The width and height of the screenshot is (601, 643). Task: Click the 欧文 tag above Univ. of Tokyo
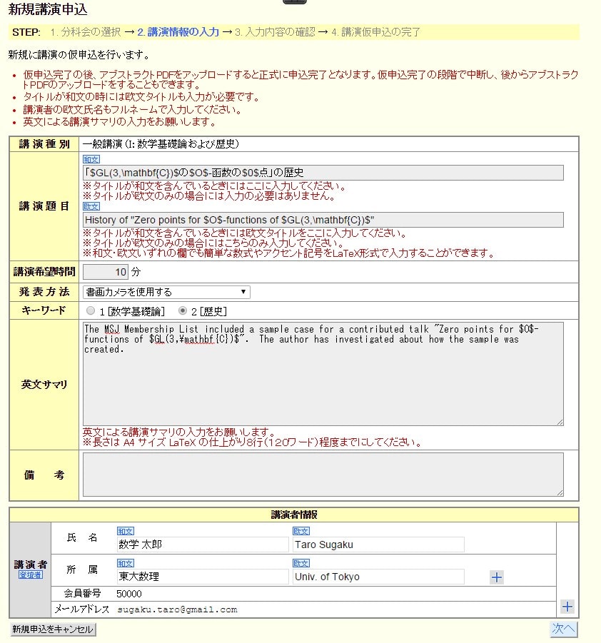pos(301,563)
